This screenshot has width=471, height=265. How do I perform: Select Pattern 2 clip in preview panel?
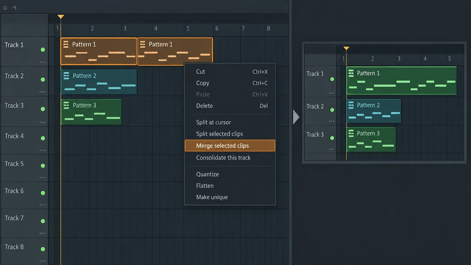(374, 111)
